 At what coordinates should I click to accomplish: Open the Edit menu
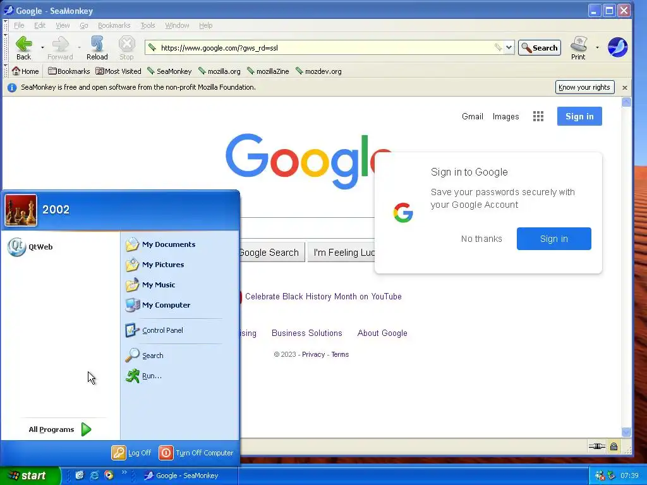pyautogui.click(x=40, y=25)
